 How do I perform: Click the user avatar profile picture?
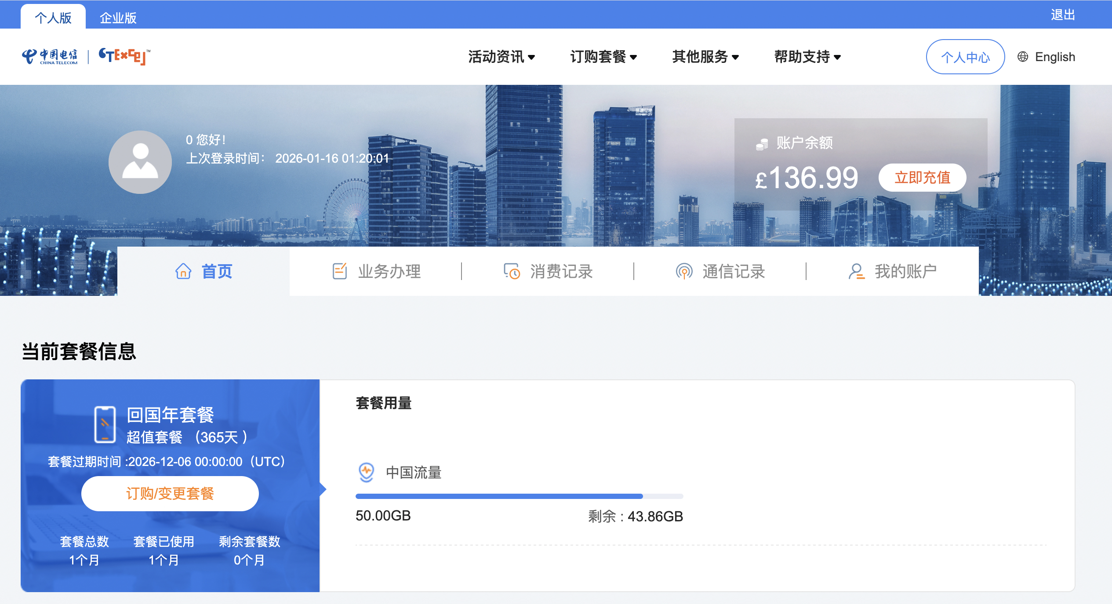(140, 162)
